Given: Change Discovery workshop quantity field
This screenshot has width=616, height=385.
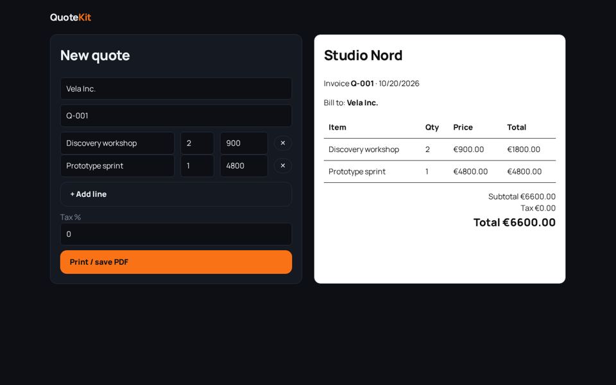Looking at the screenshot, I should pyautogui.click(x=197, y=143).
